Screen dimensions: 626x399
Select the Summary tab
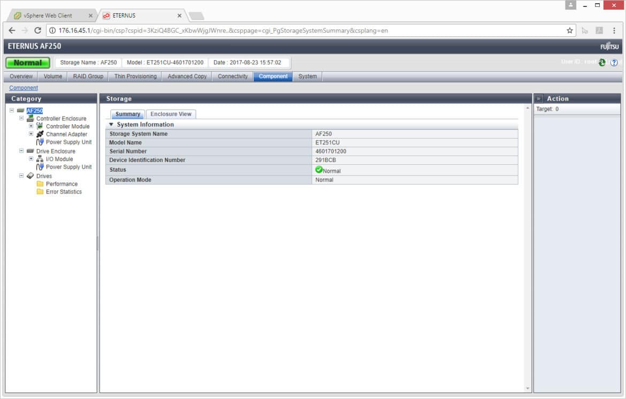tap(128, 114)
